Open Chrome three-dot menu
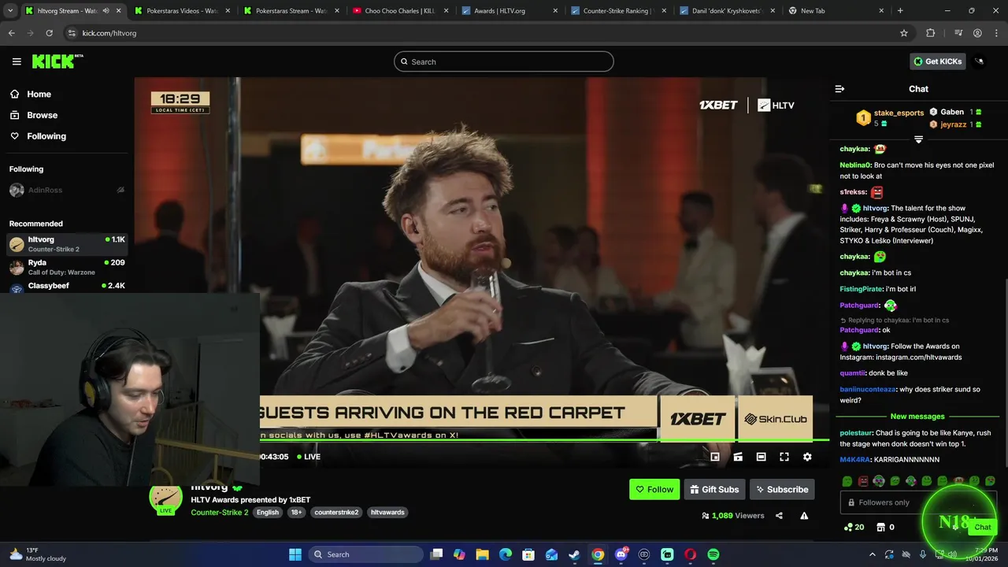The height and width of the screenshot is (567, 1008). [x=996, y=33]
